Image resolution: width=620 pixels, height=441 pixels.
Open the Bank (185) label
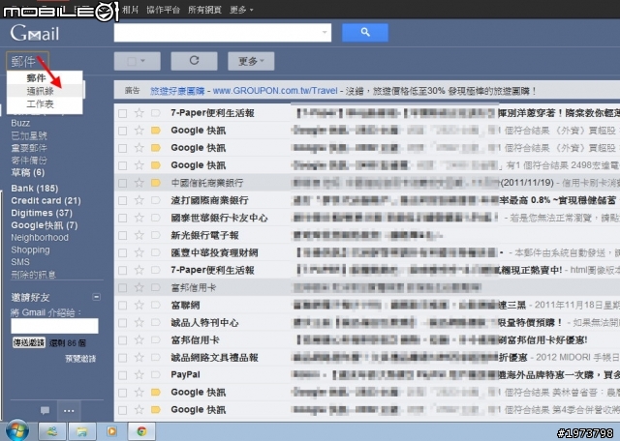[x=35, y=189]
